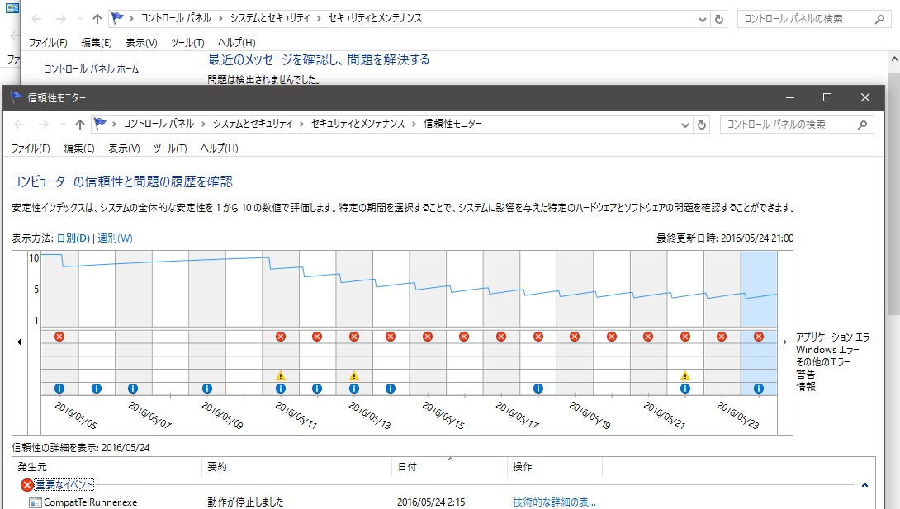Open 技術的な詳細の表… link for CompatTelRunner.exe
This screenshot has width=900, height=509.
click(555, 502)
